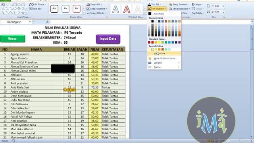Open Dashes submenu
This screenshot has height=143, width=254.
(164, 67)
